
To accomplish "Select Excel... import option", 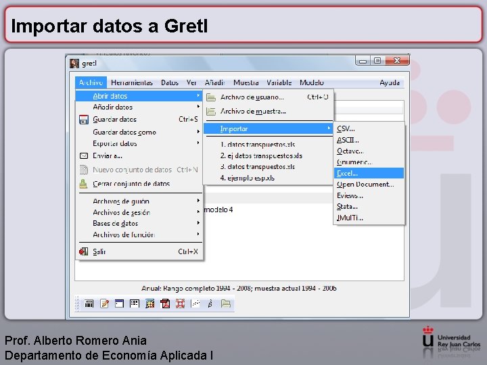I will click(x=369, y=173).
